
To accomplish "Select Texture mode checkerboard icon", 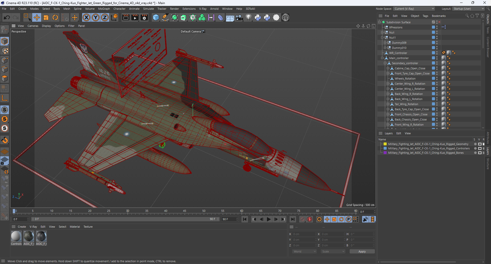I will [x=5, y=51].
